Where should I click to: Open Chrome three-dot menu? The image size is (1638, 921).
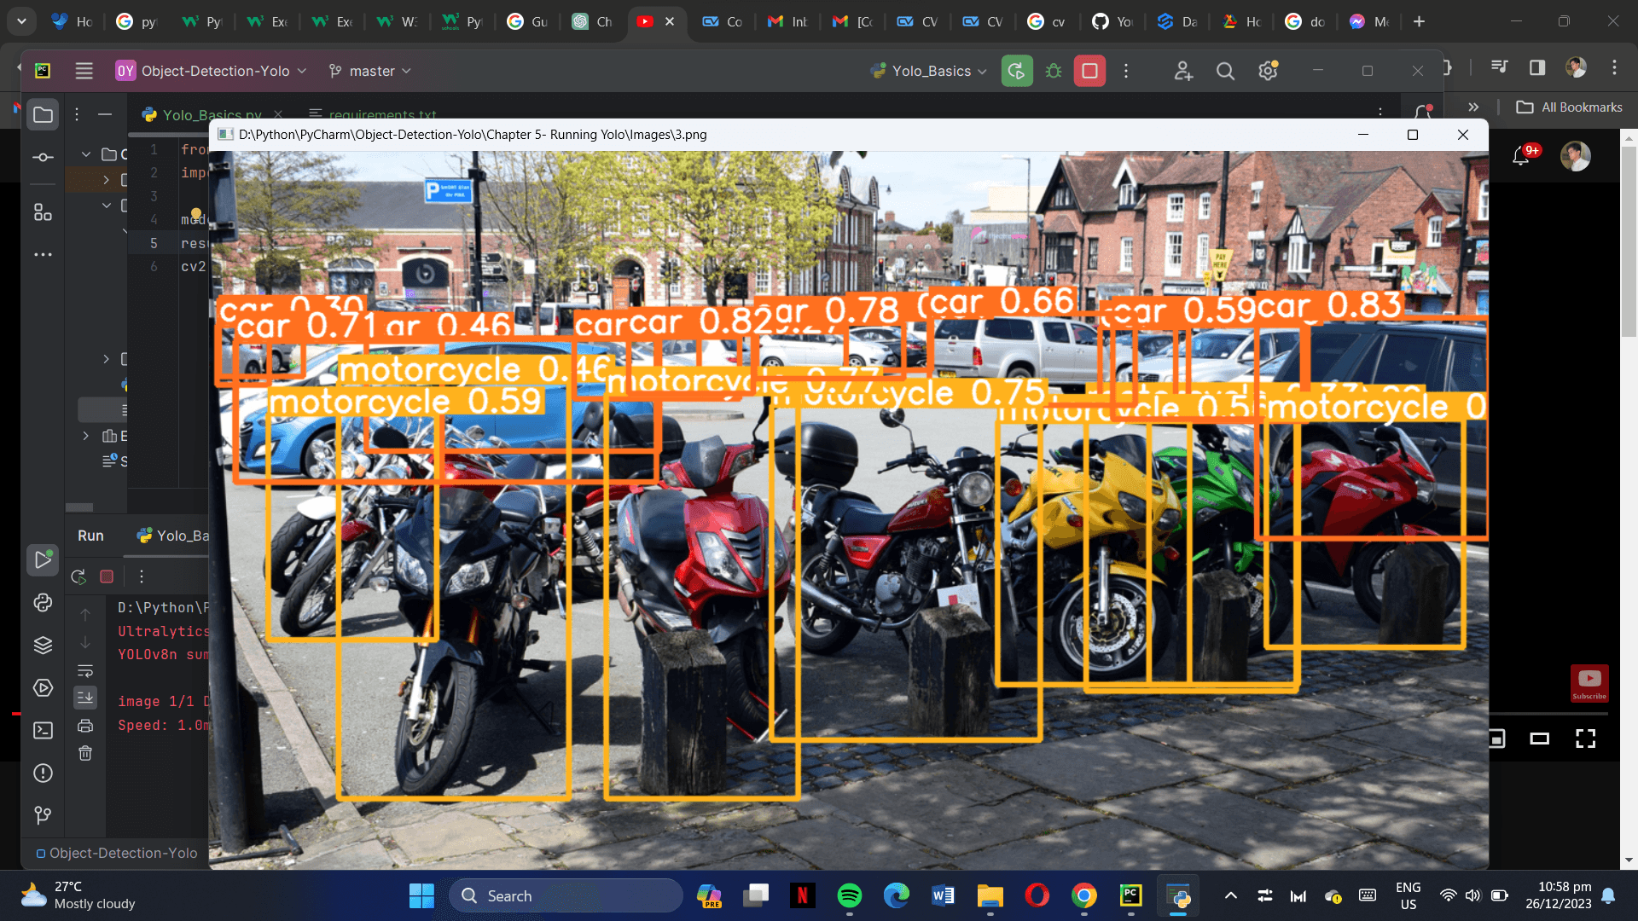click(x=1614, y=67)
